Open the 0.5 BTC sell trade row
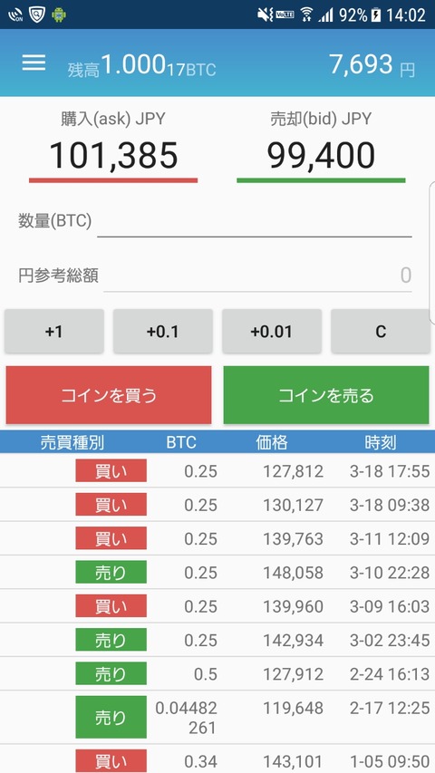The width and height of the screenshot is (435, 773). (217, 673)
